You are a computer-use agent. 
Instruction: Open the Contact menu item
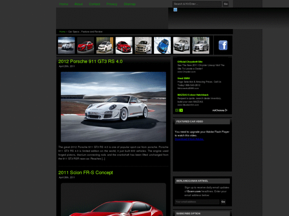coord(95,4)
